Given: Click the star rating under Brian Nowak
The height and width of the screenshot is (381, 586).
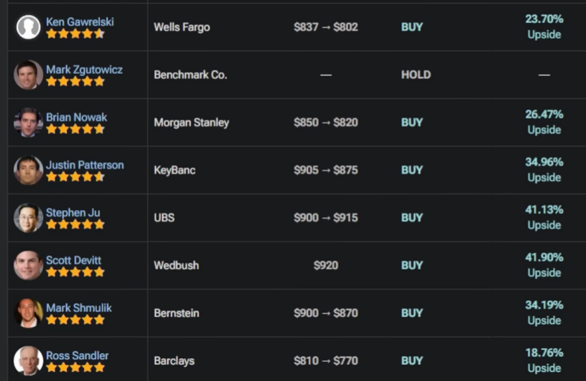Looking at the screenshot, I should click(75, 129).
